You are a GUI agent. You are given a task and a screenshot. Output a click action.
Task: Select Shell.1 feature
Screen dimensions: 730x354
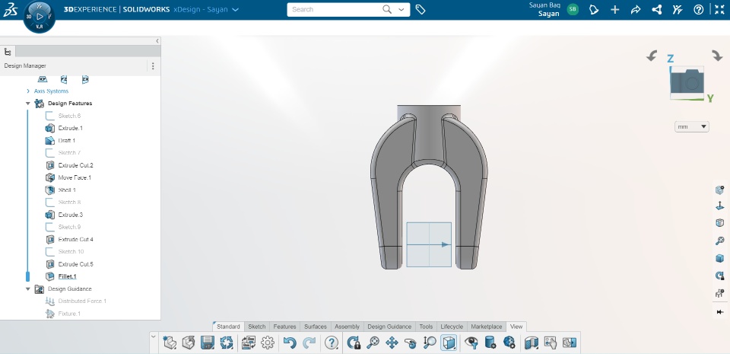pos(67,190)
